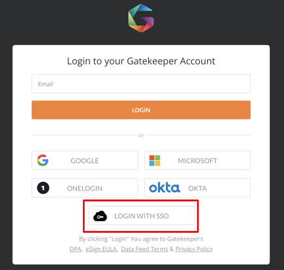Viewport: 284px width, 270px height.
Task: Click the OneLogin circle icon
Action: (x=43, y=188)
